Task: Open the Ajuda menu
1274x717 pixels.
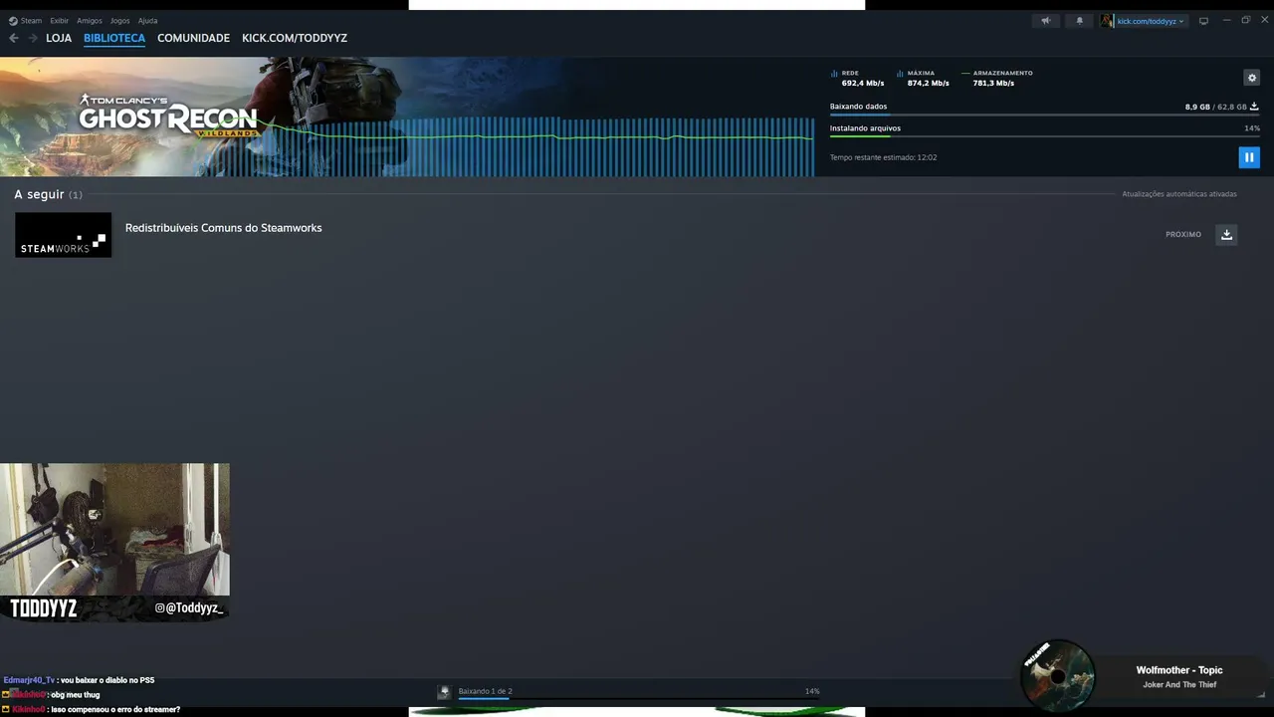Action: point(148,21)
